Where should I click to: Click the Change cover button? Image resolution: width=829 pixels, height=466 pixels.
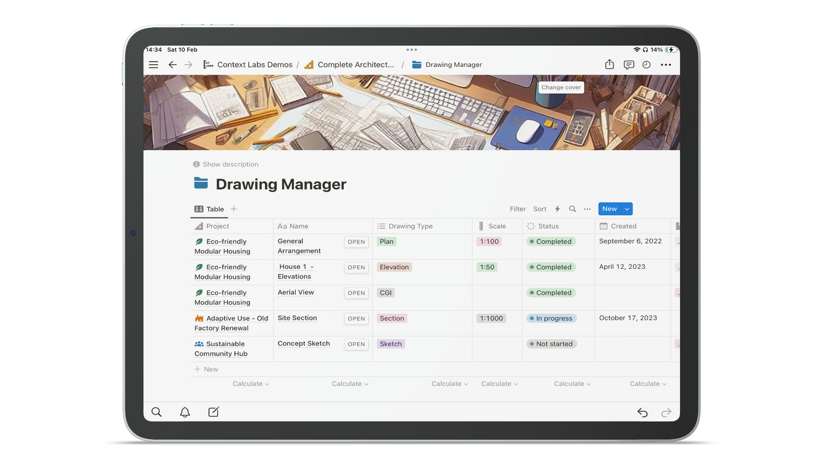[x=561, y=87]
